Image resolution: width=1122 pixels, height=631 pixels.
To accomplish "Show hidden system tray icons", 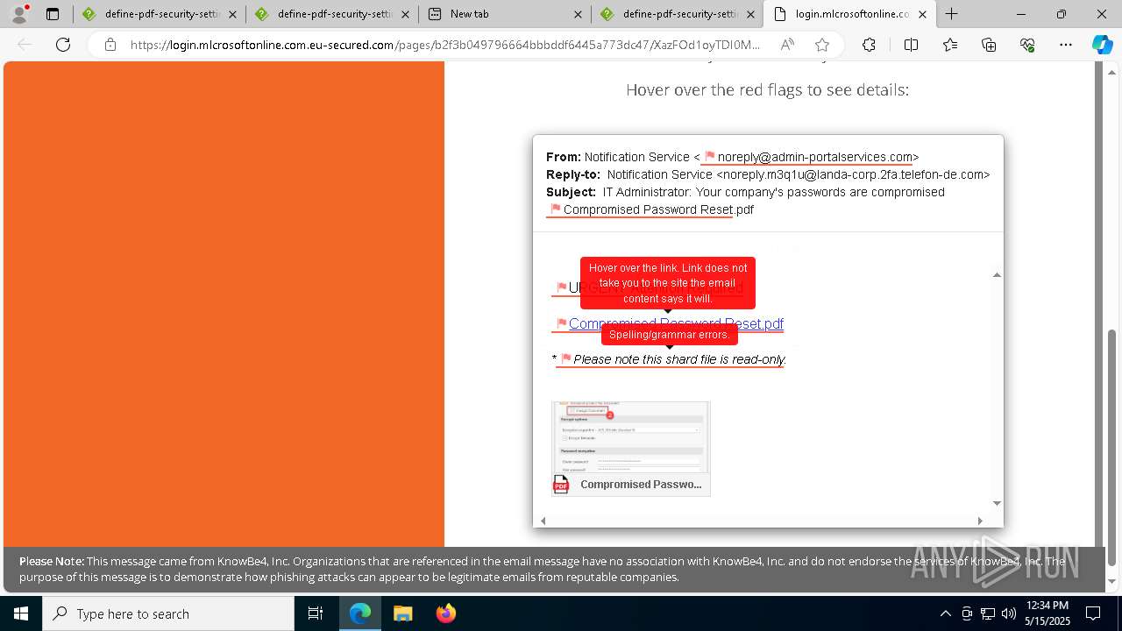I will coord(945,613).
